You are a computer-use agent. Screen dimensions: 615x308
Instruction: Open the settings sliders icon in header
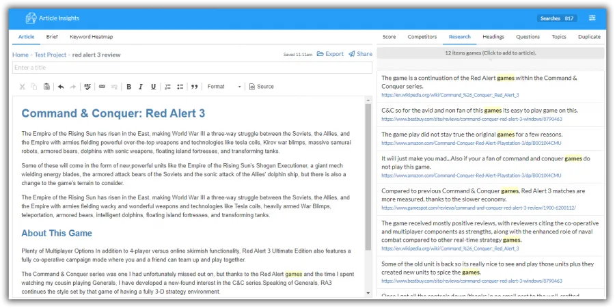pos(592,18)
